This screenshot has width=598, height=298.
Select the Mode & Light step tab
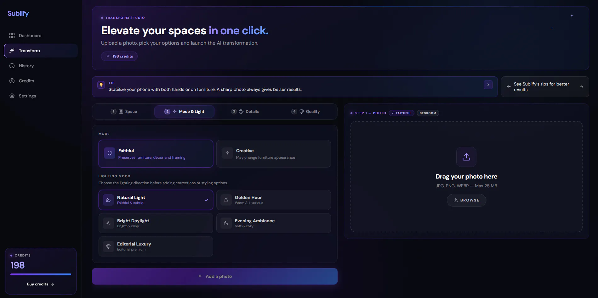[184, 112]
